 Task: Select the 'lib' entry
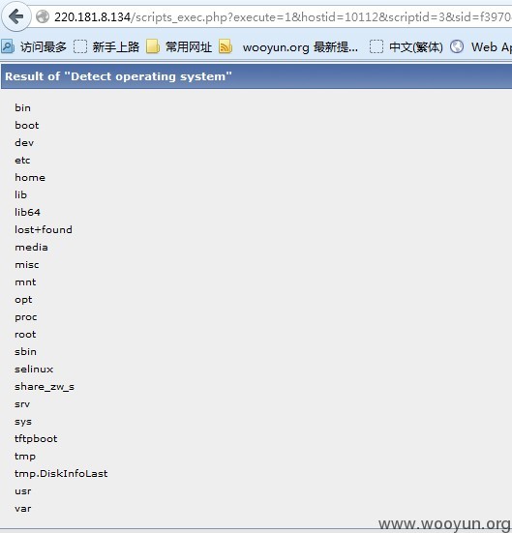[20, 194]
